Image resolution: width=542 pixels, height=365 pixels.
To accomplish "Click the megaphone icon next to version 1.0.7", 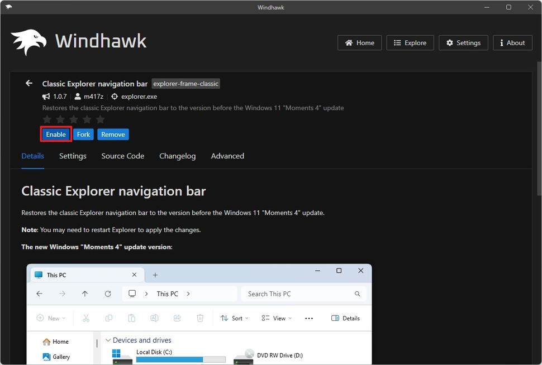I will 46,96.
